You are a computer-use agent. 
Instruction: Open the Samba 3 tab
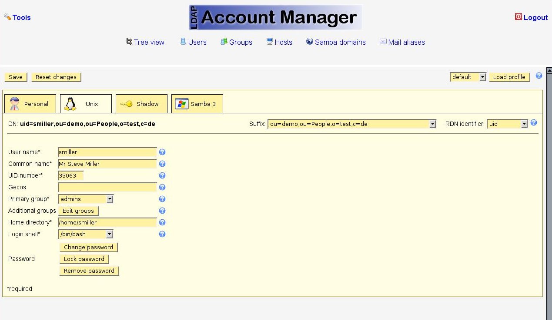(x=197, y=104)
